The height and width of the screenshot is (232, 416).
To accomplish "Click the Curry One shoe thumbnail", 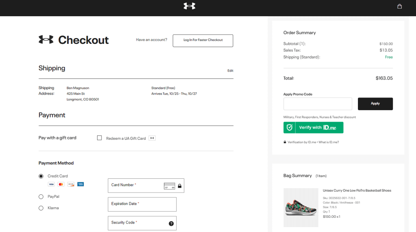I will (301, 207).
